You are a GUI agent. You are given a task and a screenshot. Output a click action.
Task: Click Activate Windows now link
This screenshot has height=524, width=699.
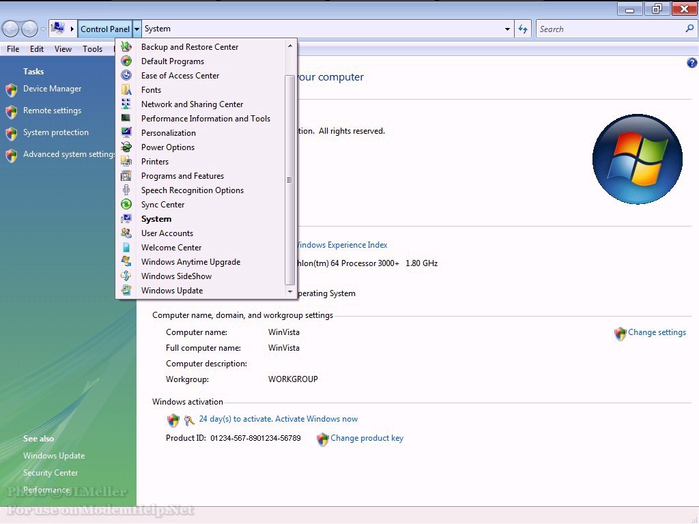316,419
